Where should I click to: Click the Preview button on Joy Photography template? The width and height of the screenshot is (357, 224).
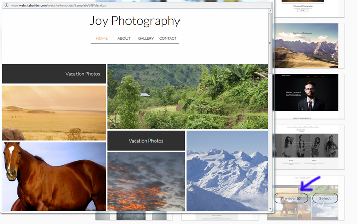pos(291,198)
